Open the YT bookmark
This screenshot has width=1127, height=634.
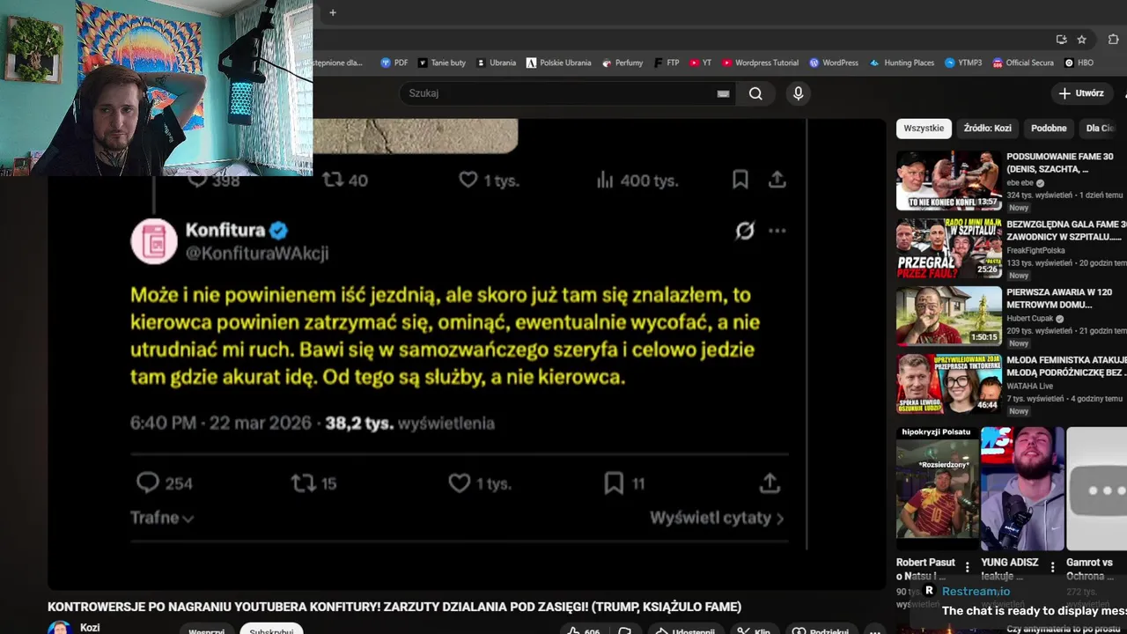coord(701,63)
